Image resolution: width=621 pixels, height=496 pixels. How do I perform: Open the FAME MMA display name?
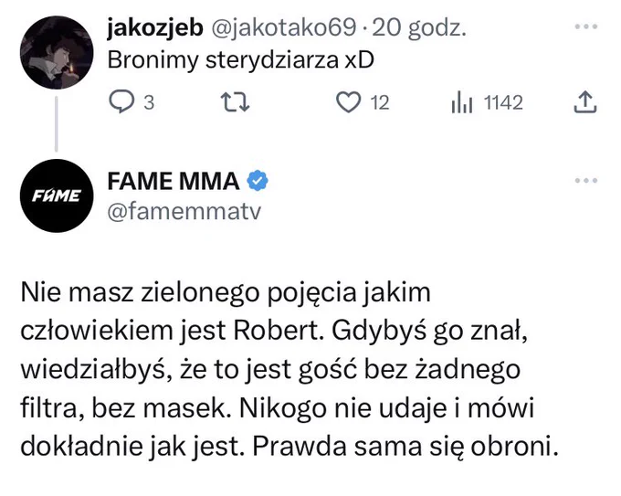pos(174,181)
